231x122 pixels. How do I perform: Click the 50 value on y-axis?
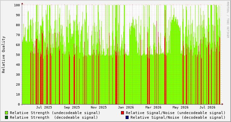pos(18,55)
